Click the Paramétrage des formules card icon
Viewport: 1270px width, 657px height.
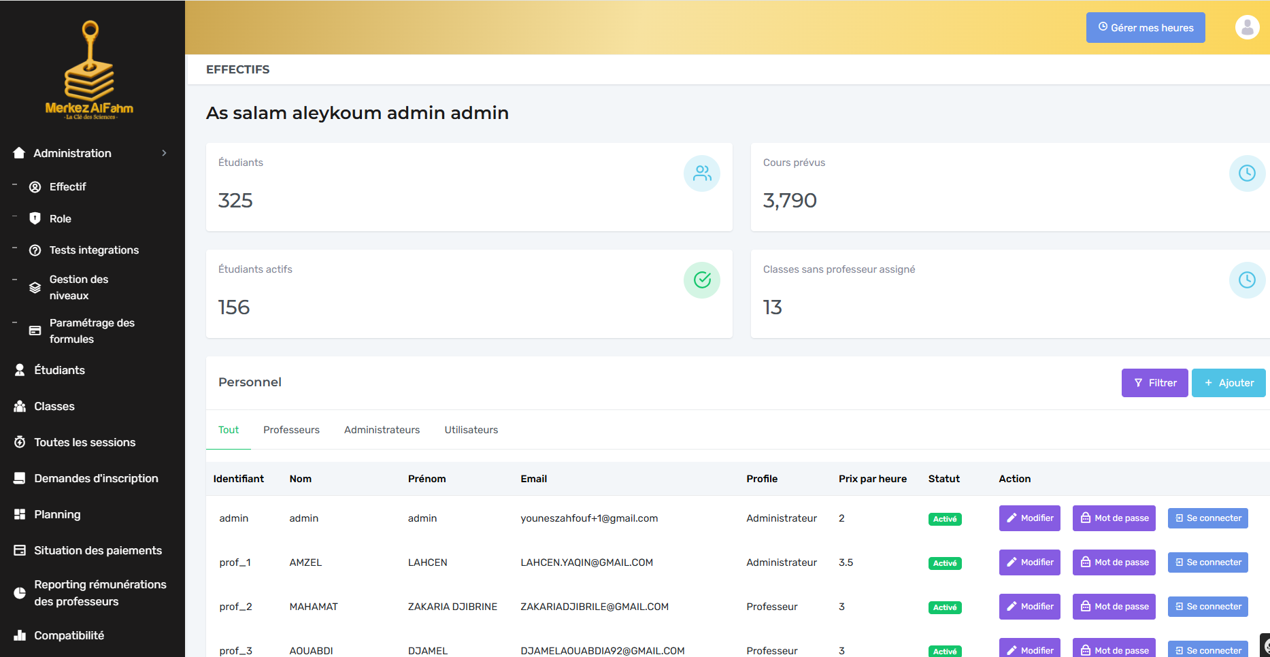click(x=35, y=331)
